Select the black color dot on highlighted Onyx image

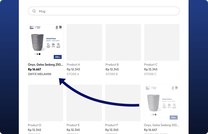[x=40, y=54]
